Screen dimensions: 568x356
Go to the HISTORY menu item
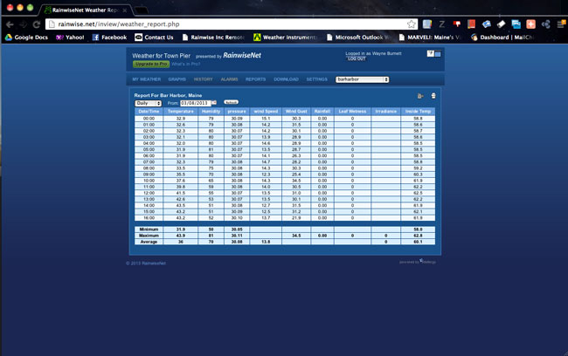pos(203,79)
